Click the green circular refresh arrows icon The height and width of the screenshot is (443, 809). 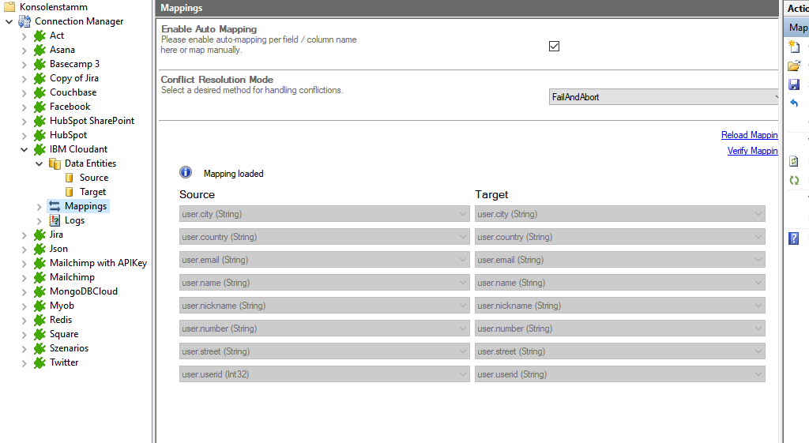tap(794, 180)
